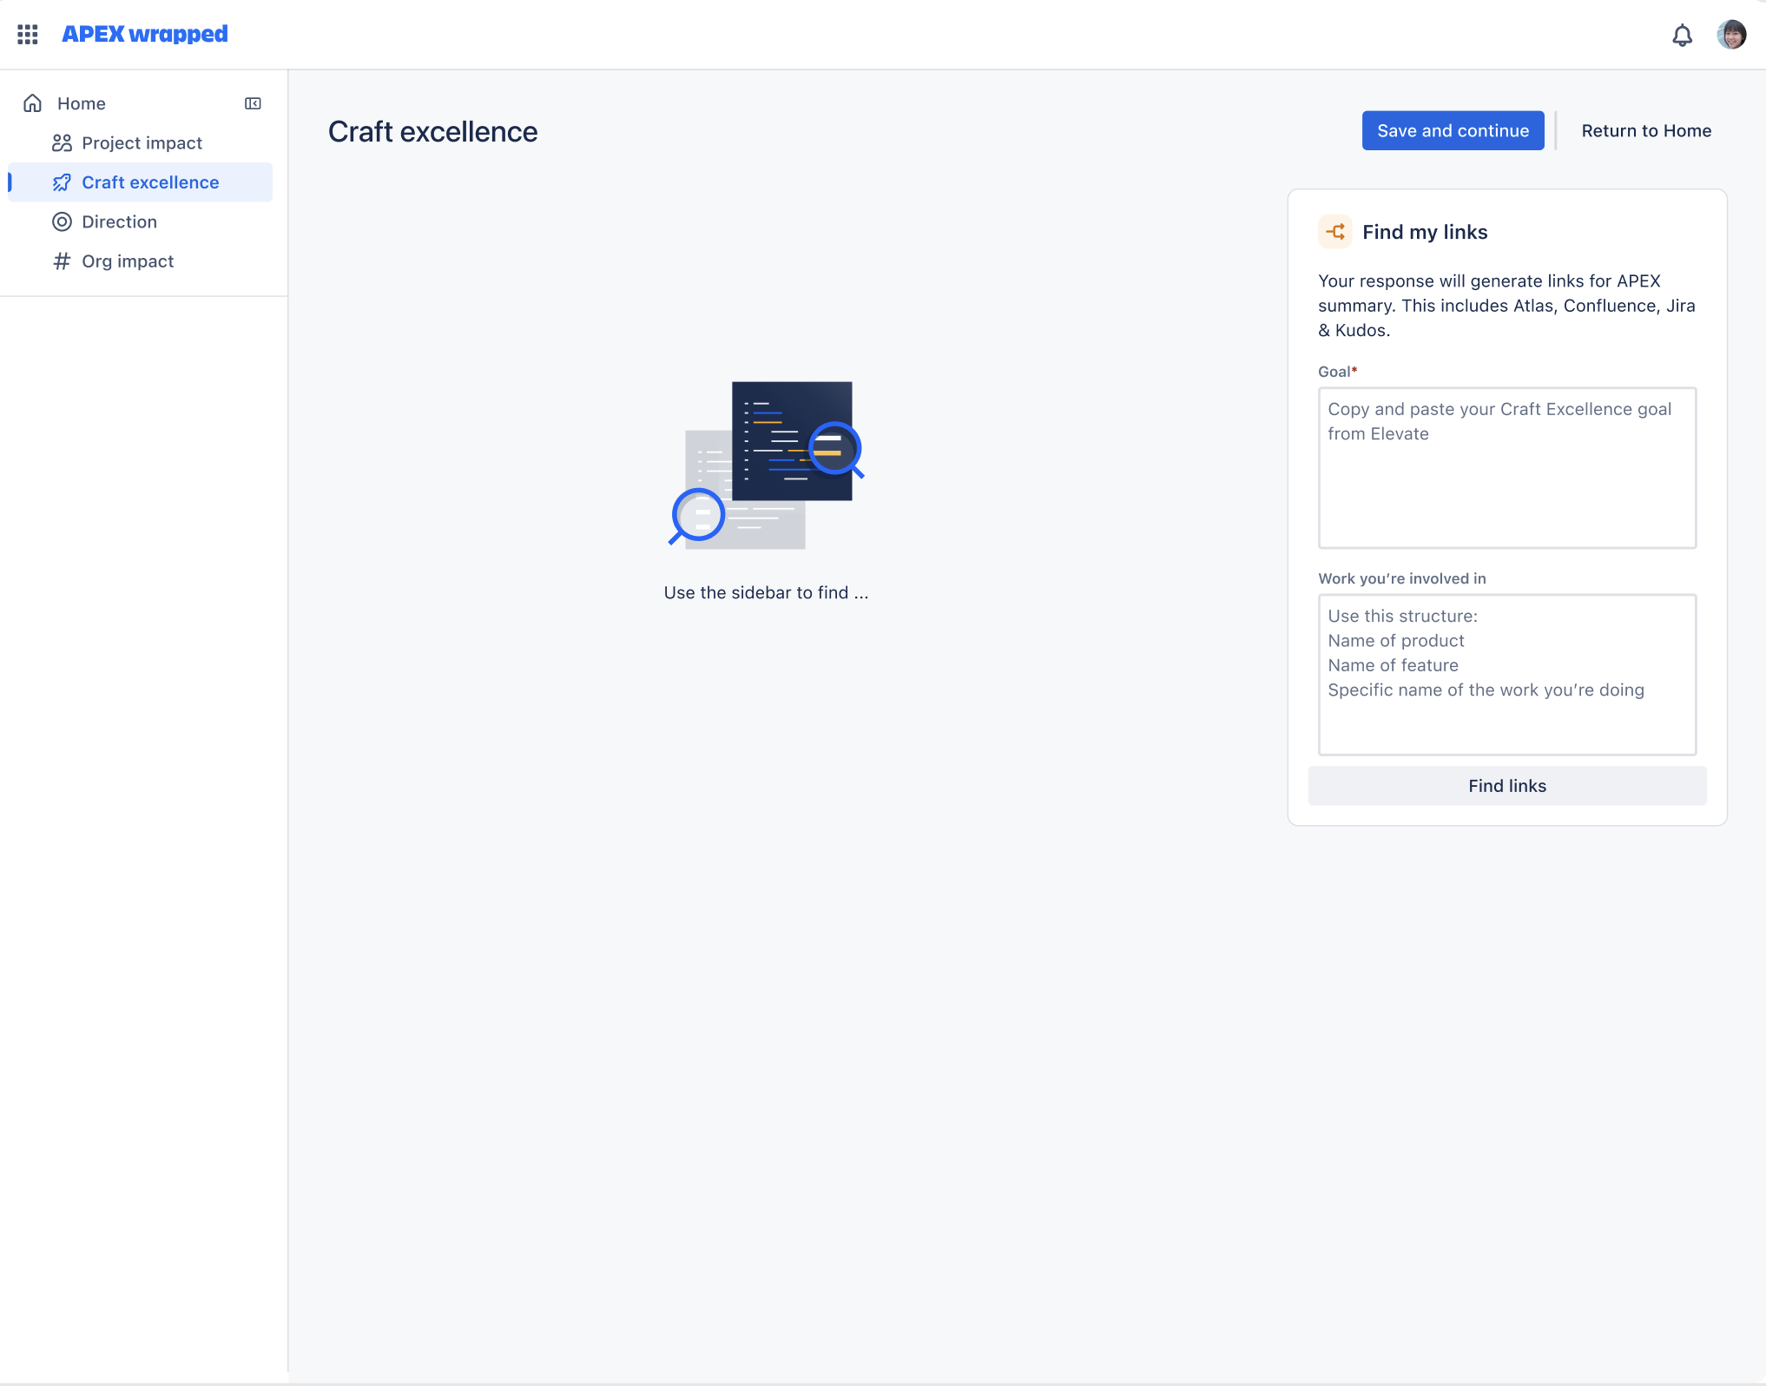This screenshot has height=1386, width=1766.
Task: Select Home in the sidebar
Action: (x=81, y=103)
